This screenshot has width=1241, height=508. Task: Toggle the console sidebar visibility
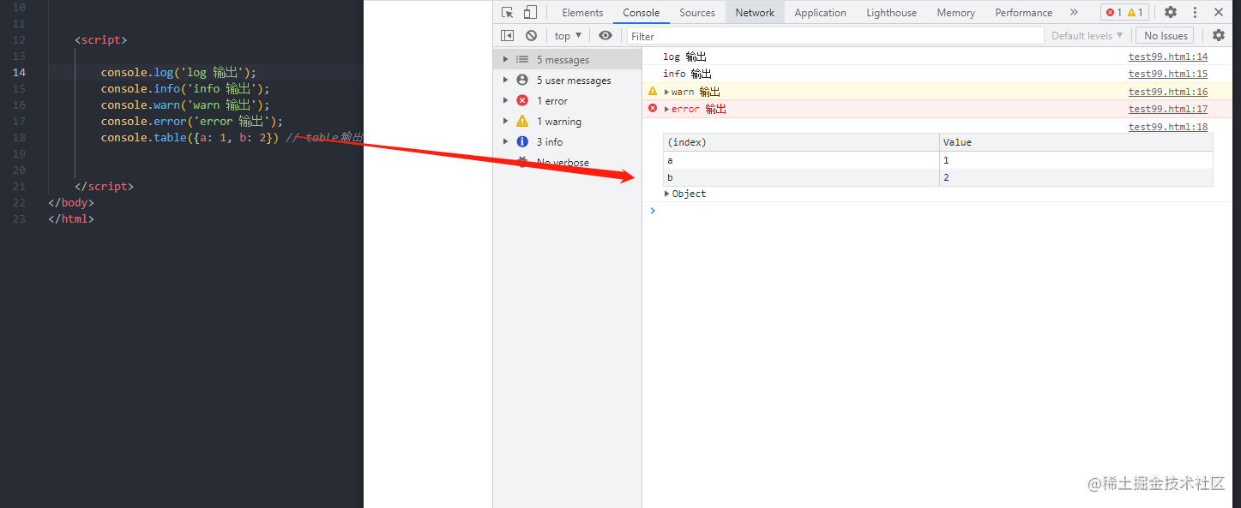[507, 35]
